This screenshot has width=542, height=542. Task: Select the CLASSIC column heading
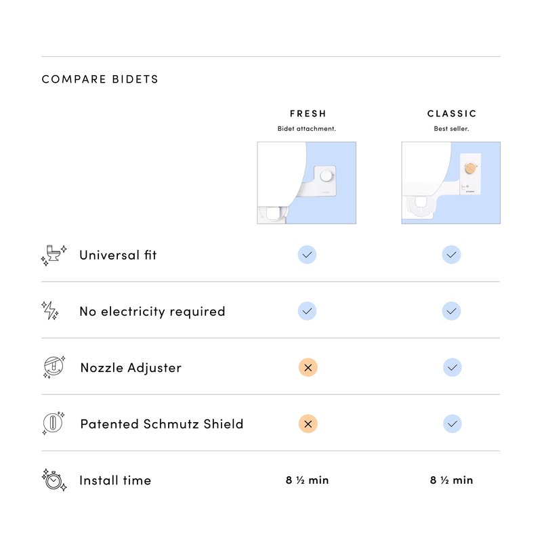point(452,114)
